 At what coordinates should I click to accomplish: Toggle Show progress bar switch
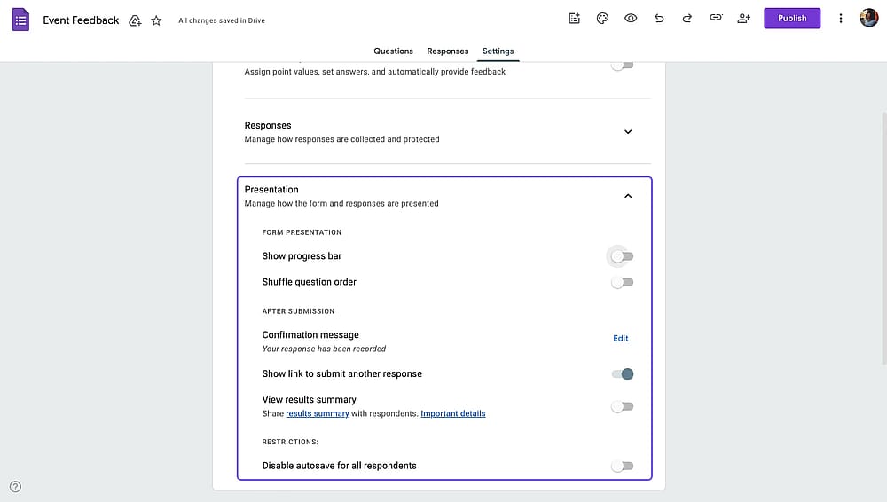(x=623, y=256)
